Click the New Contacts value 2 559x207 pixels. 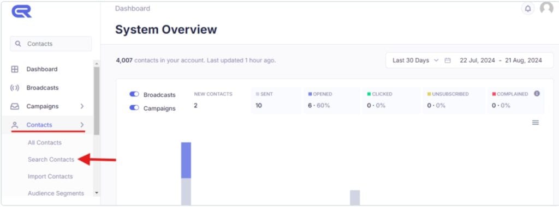pyautogui.click(x=196, y=106)
